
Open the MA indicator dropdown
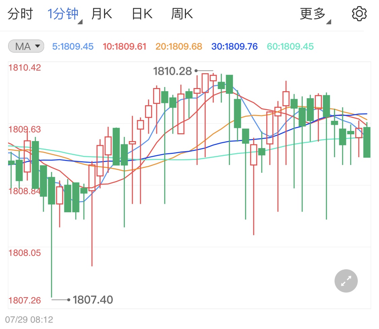coord(26,46)
